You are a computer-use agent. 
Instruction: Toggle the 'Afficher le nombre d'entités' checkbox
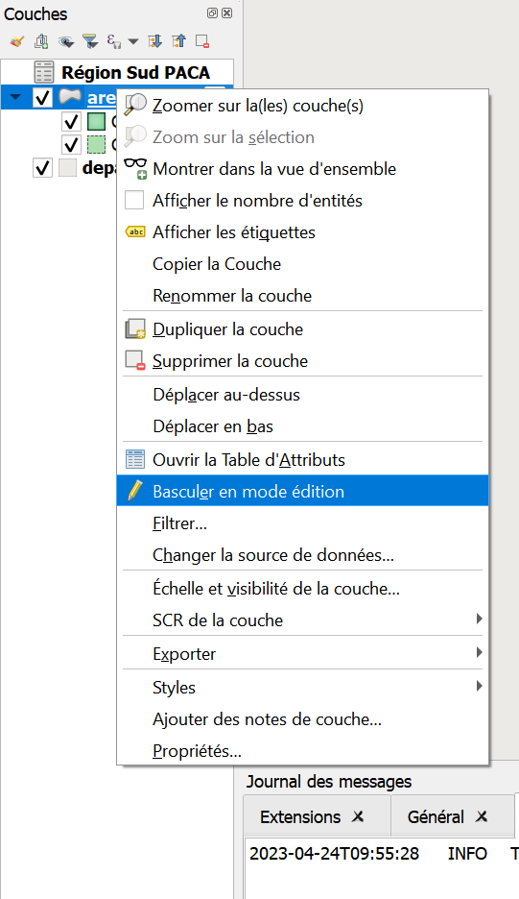(x=134, y=201)
